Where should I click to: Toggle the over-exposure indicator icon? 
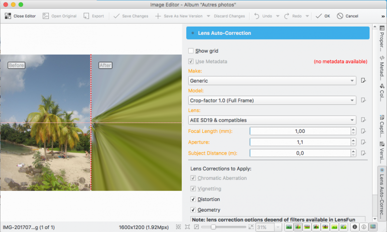click(x=364, y=227)
